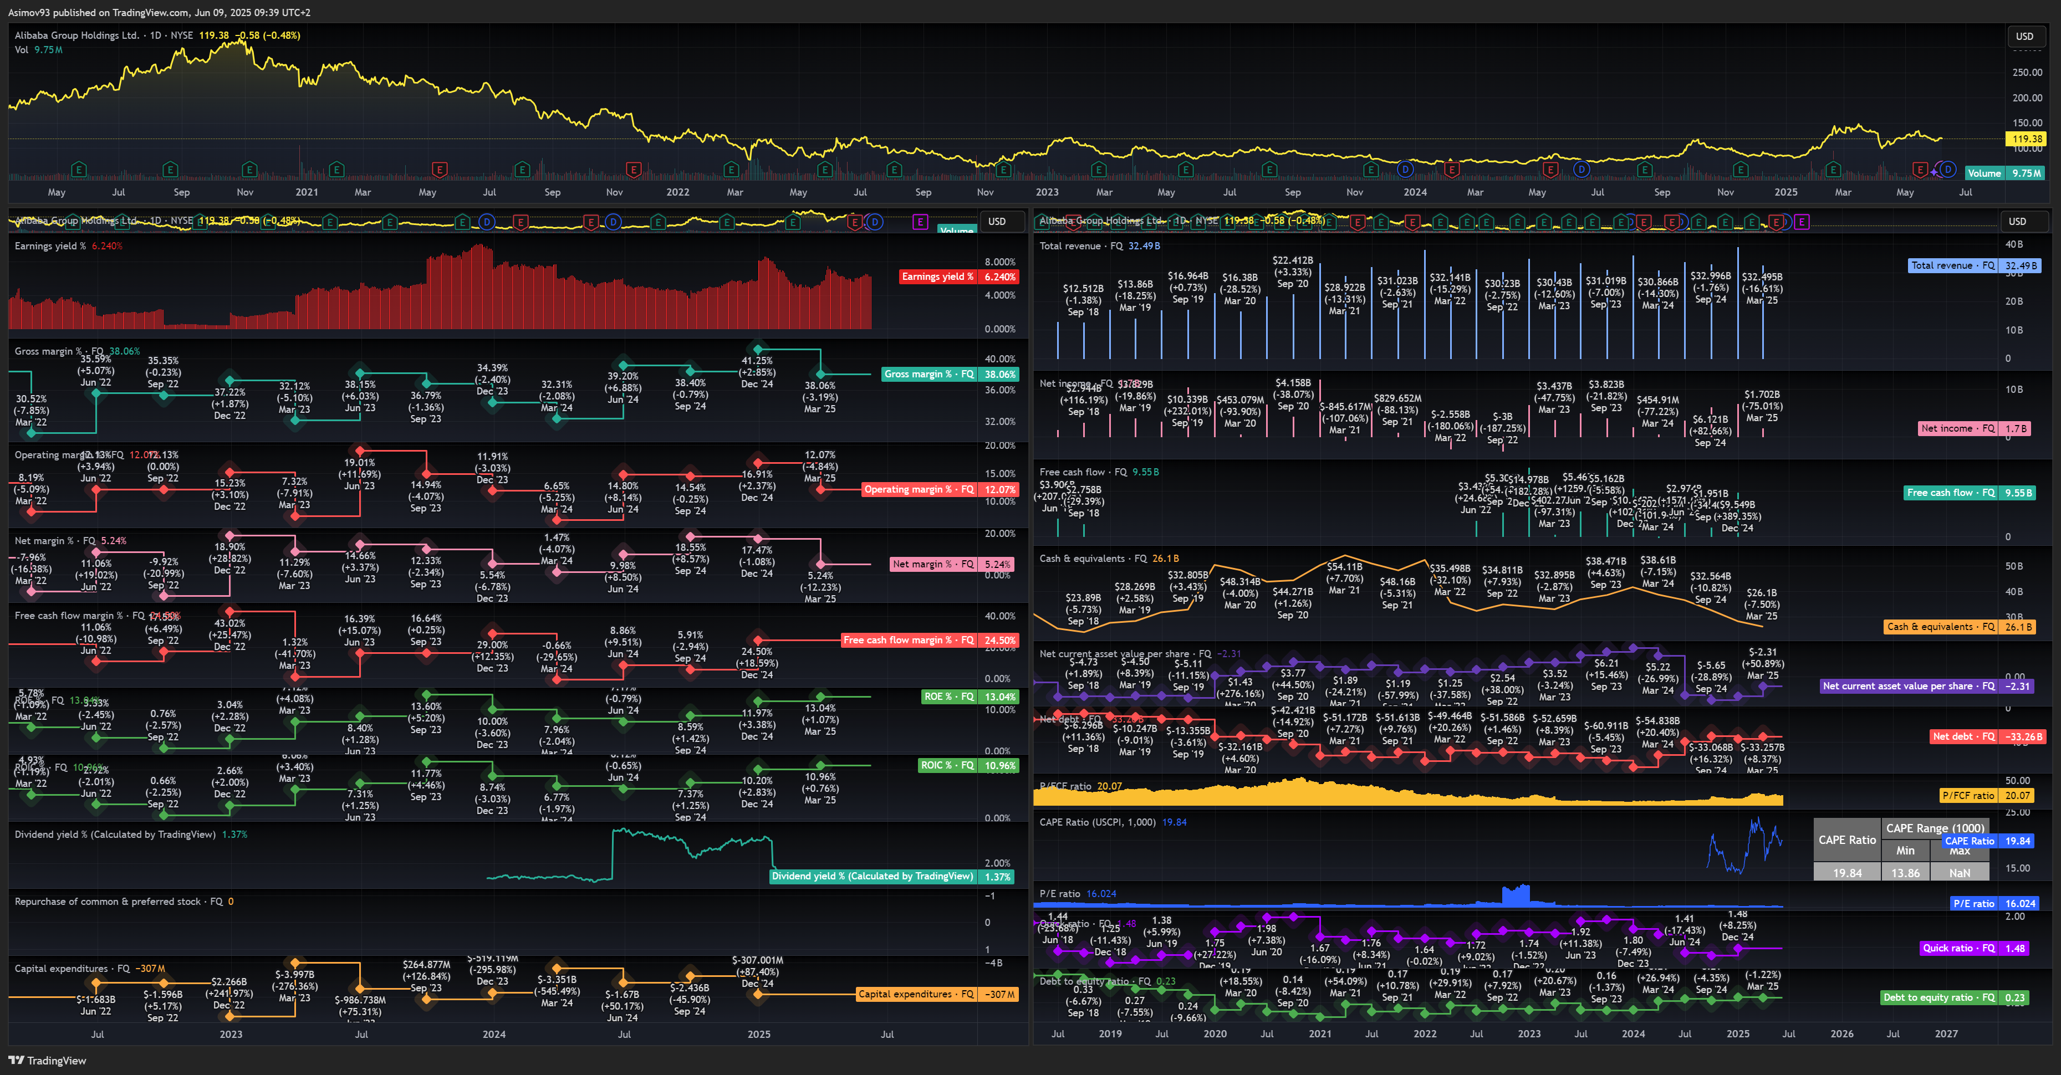Click the pink Net margin % · FQ scale label

tap(953, 564)
